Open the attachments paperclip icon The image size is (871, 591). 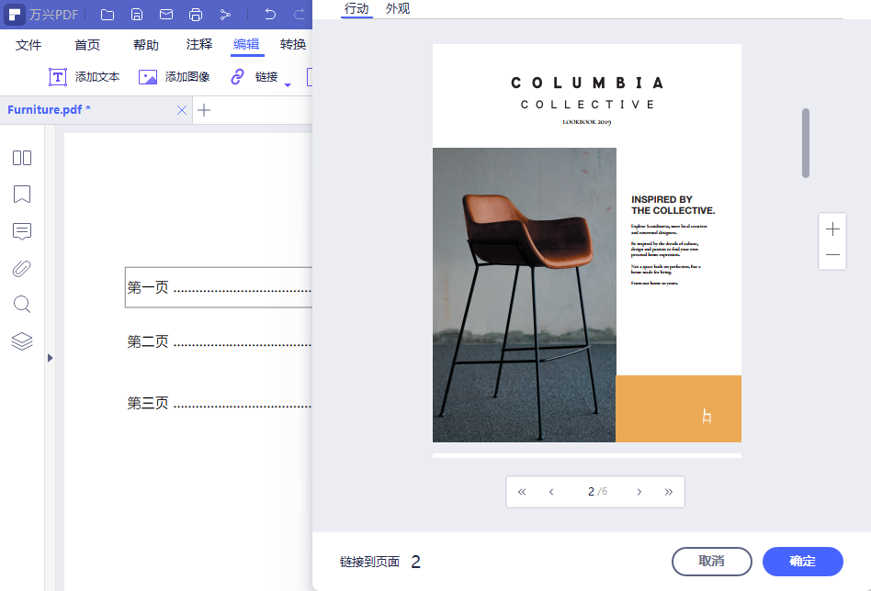22,268
